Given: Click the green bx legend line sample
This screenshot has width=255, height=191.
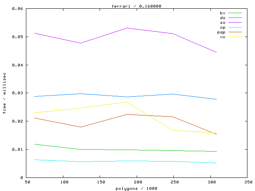Looking at the screenshot, I should pos(235,13).
